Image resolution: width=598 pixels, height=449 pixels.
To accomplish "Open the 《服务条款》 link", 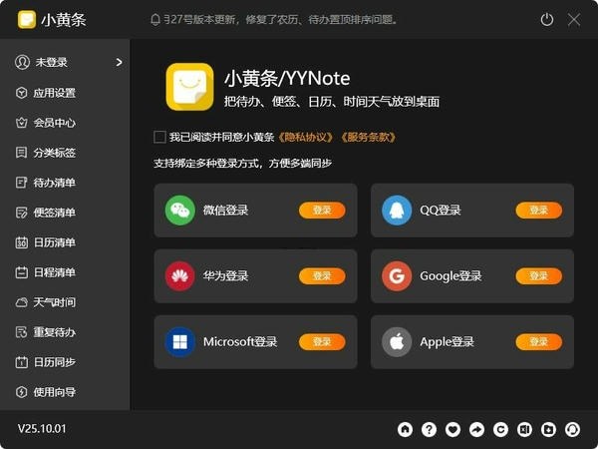I will [368, 137].
